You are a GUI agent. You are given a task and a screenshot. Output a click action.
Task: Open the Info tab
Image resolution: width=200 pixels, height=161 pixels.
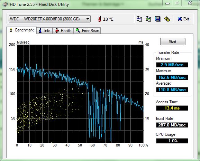click(45, 31)
